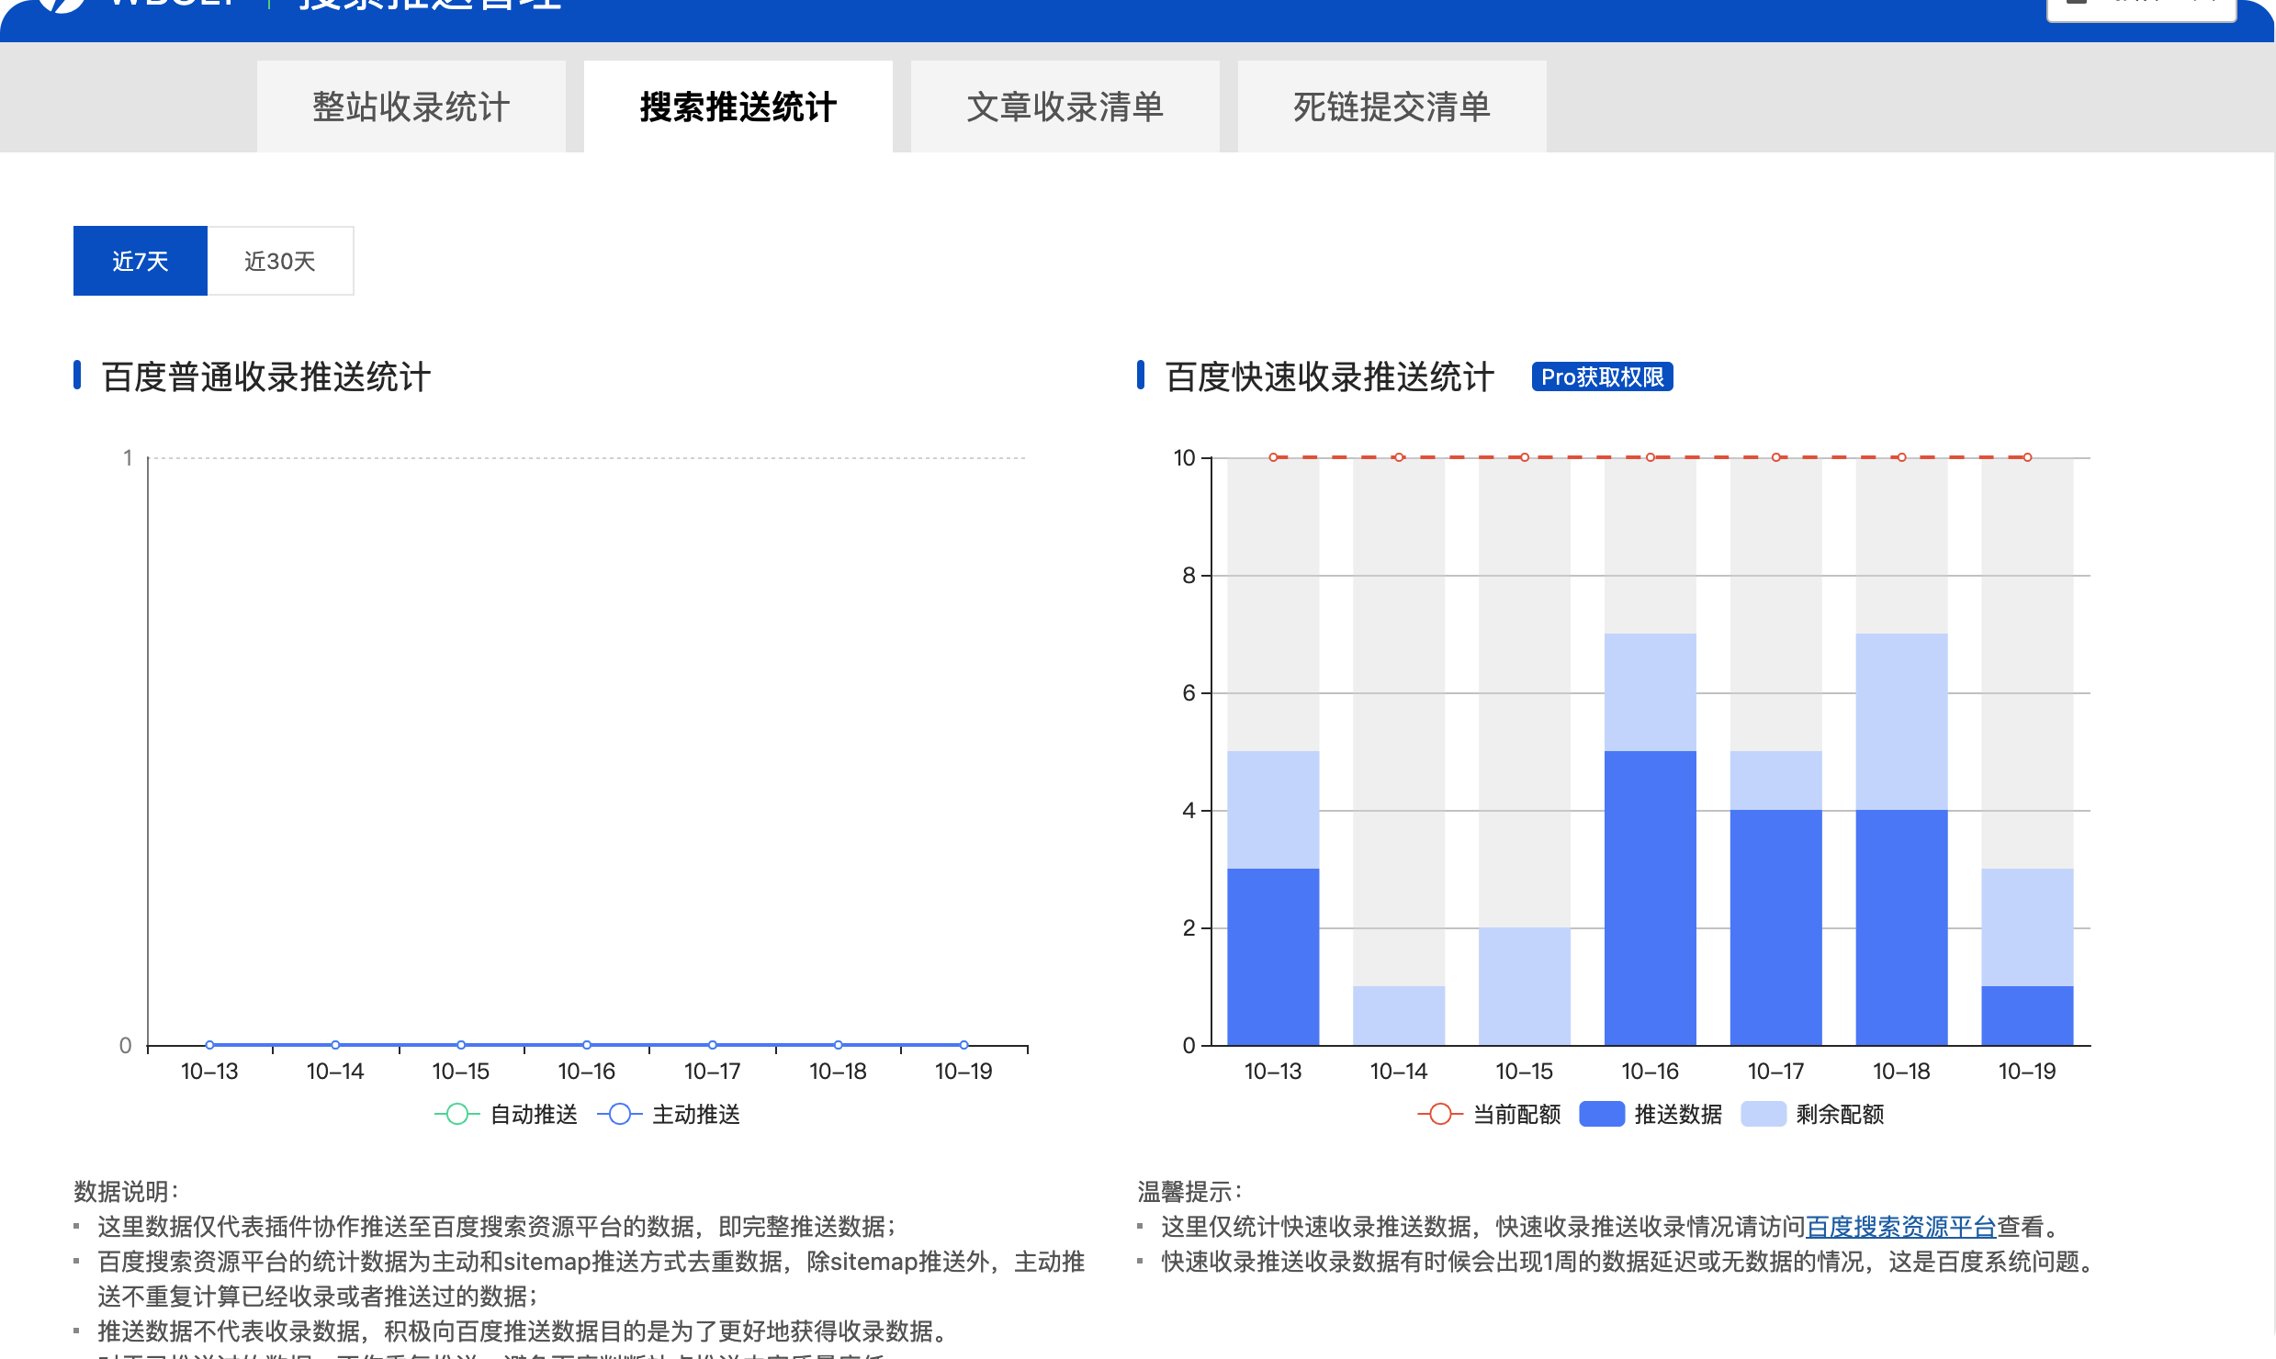This screenshot has width=2276, height=1359.
Task: Click the 10-19 point on 普通收录 line chart
Action: pyautogui.click(x=963, y=1045)
